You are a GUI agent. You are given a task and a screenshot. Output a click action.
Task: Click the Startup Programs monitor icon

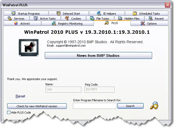[14, 13]
